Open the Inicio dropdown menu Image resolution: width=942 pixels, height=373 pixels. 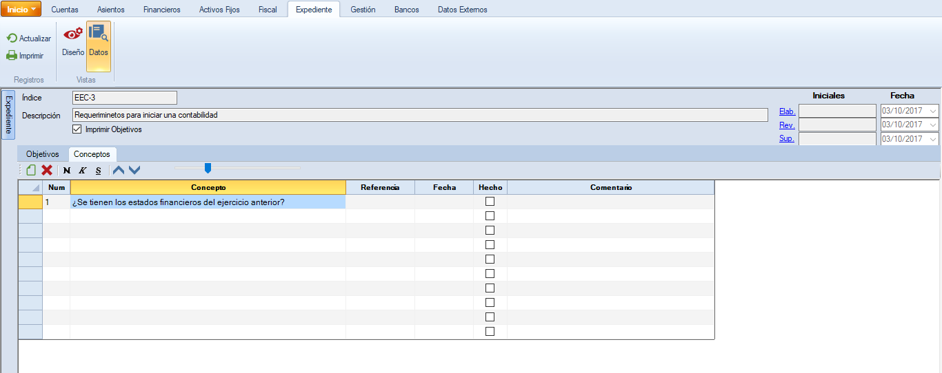(21, 9)
